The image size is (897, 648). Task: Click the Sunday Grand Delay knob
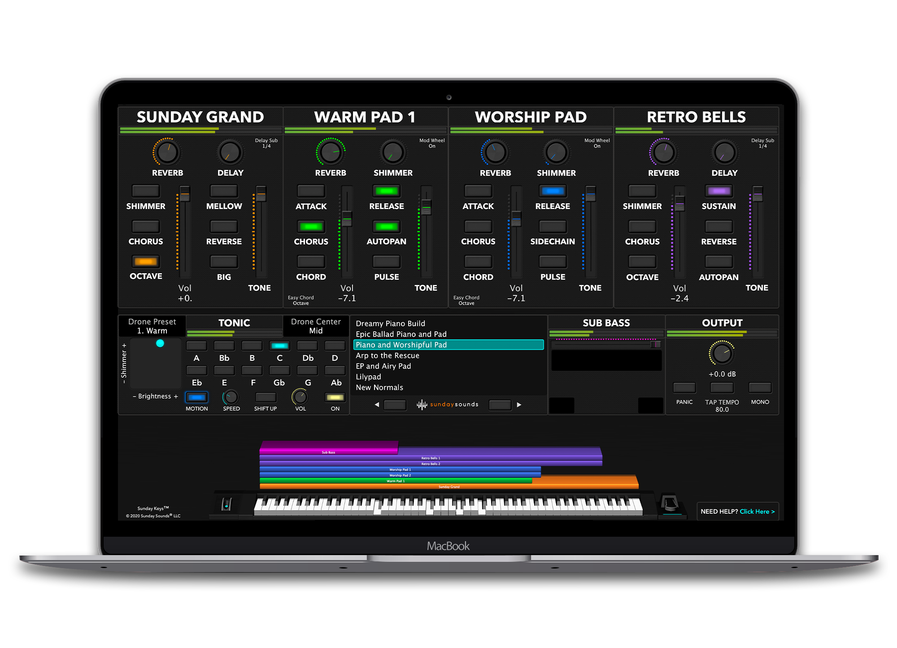pyautogui.click(x=230, y=153)
